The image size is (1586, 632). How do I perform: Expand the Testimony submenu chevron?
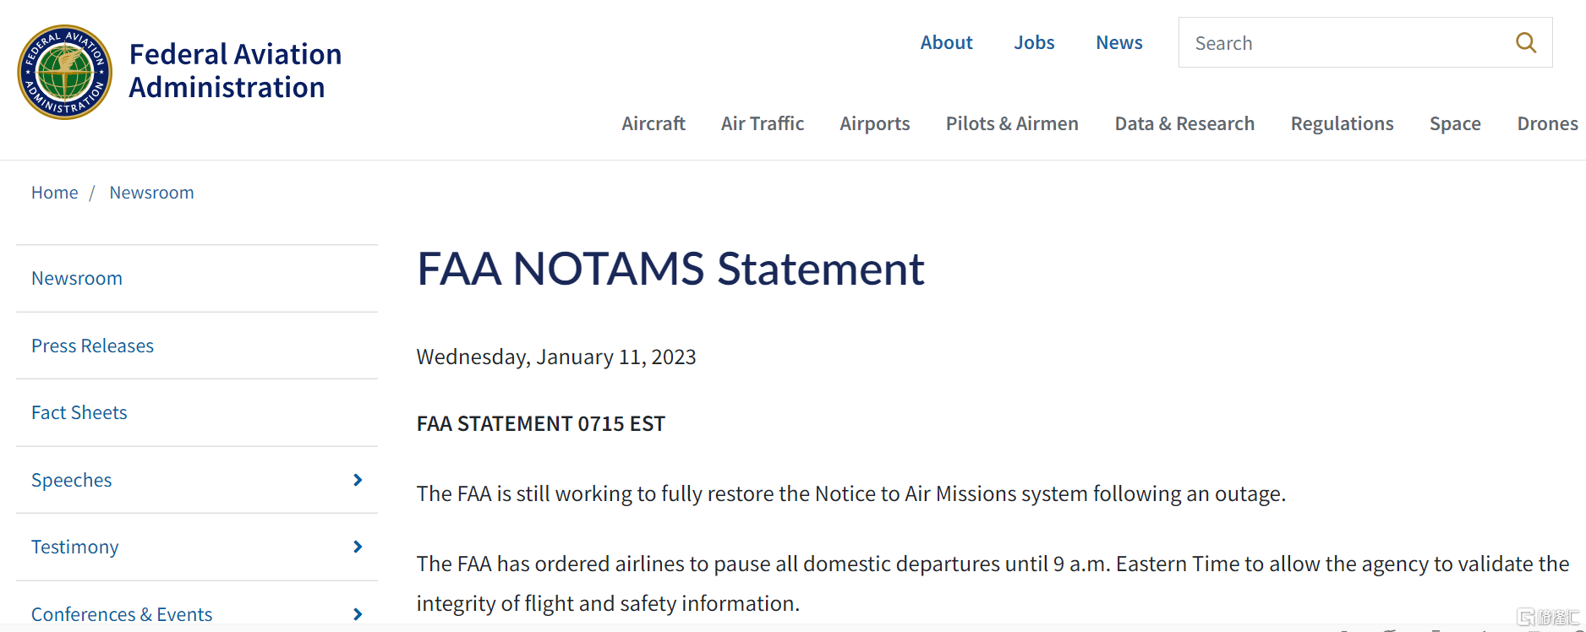358,547
